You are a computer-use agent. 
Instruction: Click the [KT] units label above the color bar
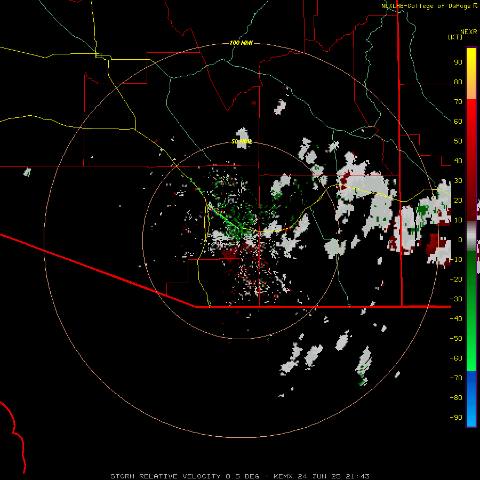point(455,37)
